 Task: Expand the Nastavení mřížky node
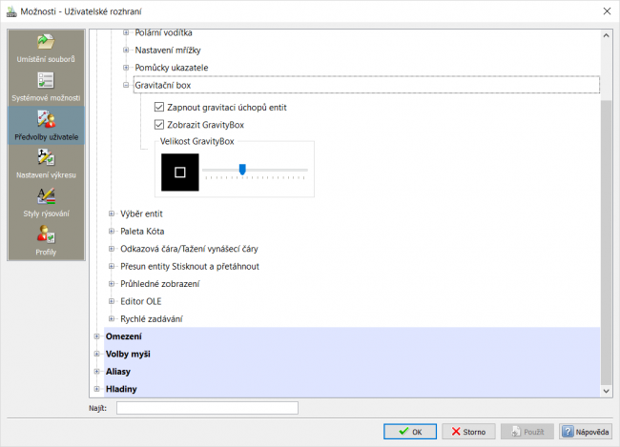click(126, 51)
